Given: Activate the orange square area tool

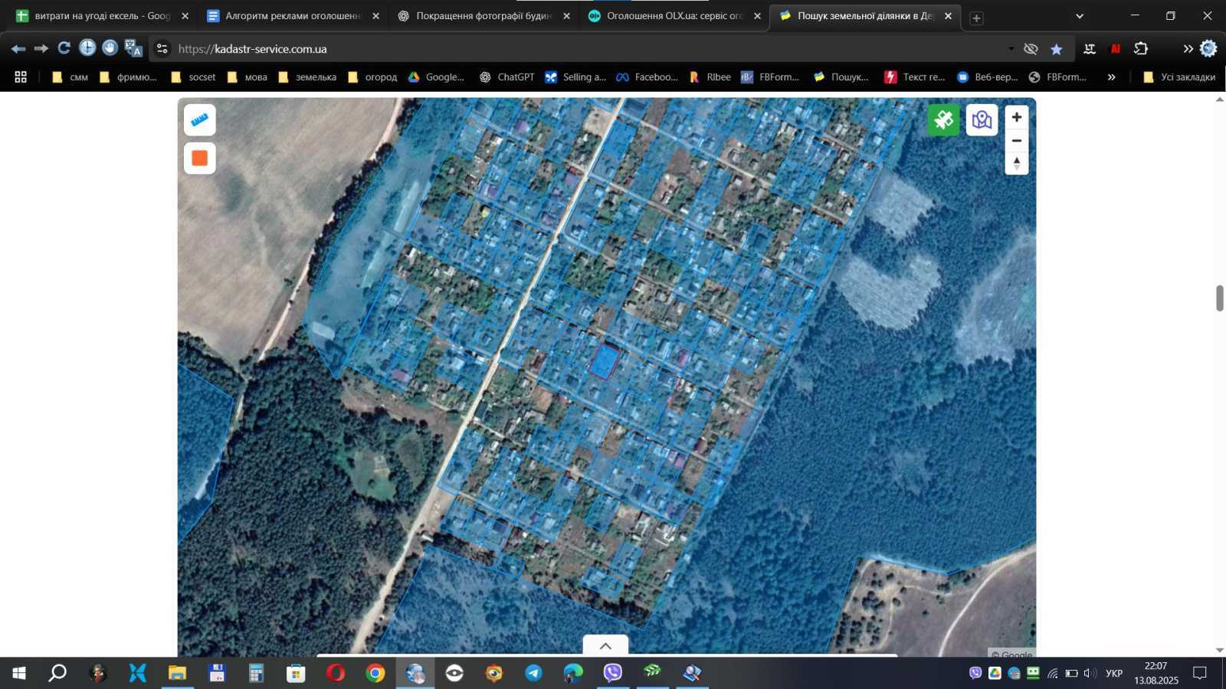Looking at the screenshot, I should [200, 158].
